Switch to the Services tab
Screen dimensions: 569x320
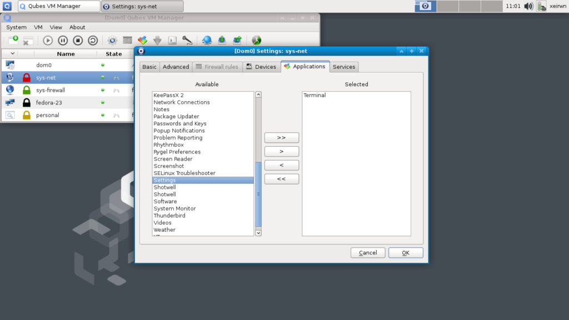point(344,67)
